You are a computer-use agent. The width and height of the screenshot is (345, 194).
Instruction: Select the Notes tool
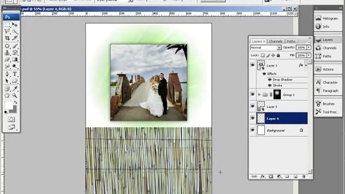[7, 88]
